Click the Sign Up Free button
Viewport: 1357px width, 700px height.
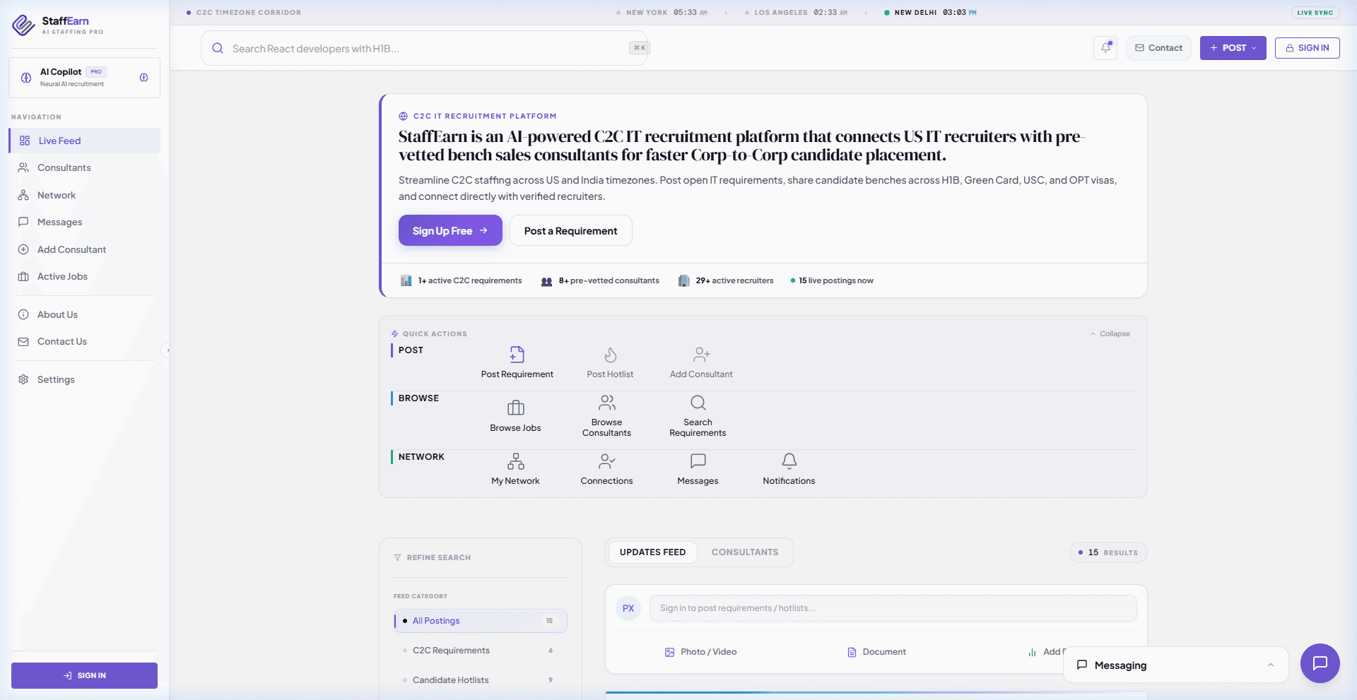[450, 230]
